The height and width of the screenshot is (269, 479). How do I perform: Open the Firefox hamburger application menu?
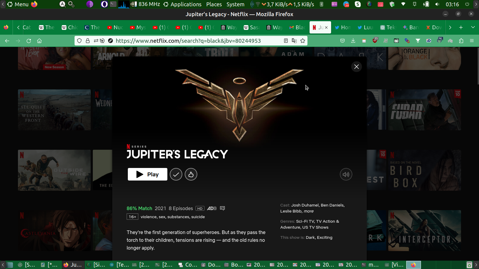click(x=472, y=41)
